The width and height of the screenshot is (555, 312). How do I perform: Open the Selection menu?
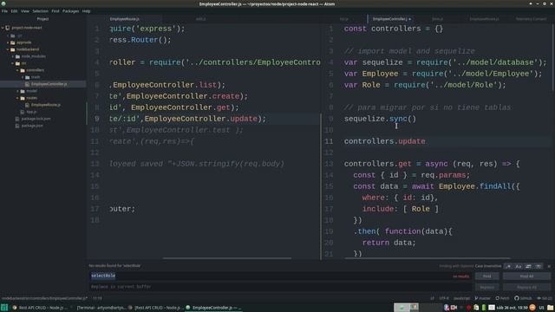(41, 11)
